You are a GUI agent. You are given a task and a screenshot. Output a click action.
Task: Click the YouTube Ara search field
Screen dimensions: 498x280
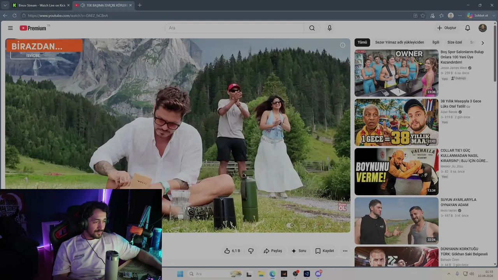click(235, 28)
